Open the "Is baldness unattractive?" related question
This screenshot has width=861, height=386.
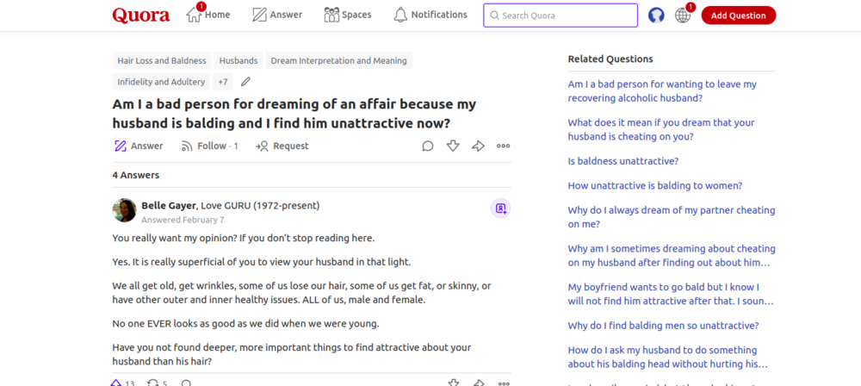click(623, 161)
